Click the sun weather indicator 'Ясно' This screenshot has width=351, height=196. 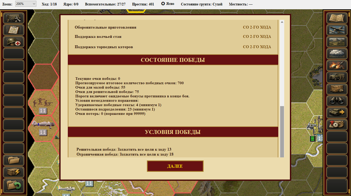tap(168, 4)
